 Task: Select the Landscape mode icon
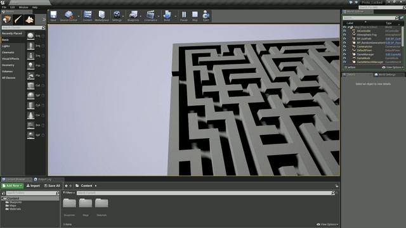pyautogui.click(x=30, y=20)
